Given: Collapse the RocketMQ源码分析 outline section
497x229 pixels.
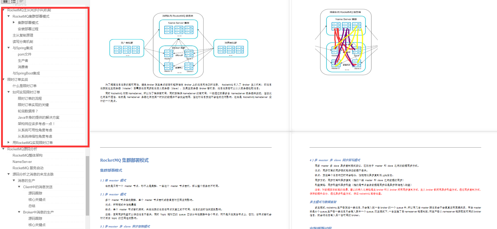Looking at the screenshot, I should [3, 149].
